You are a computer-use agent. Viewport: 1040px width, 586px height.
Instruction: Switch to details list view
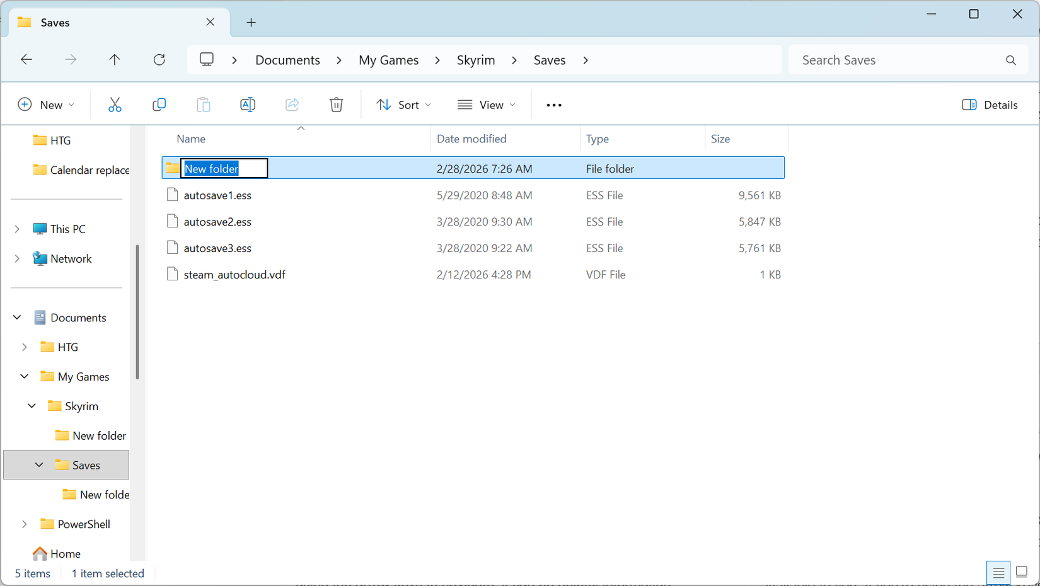998,573
